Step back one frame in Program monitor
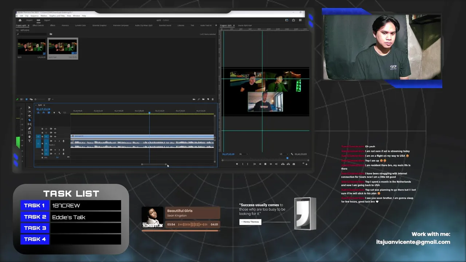This screenshot has width=466, height=262. pyautogui.click(x=260, y=164)
